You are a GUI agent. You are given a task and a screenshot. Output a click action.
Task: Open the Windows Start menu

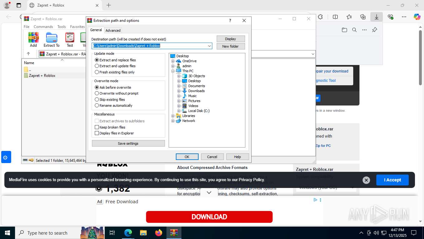7,233
